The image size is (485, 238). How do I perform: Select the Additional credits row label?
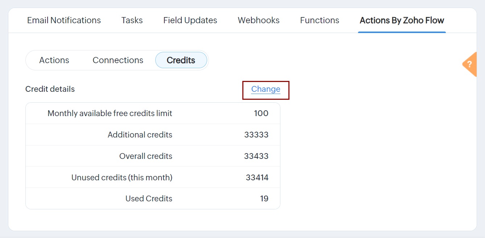click(140, 135)
